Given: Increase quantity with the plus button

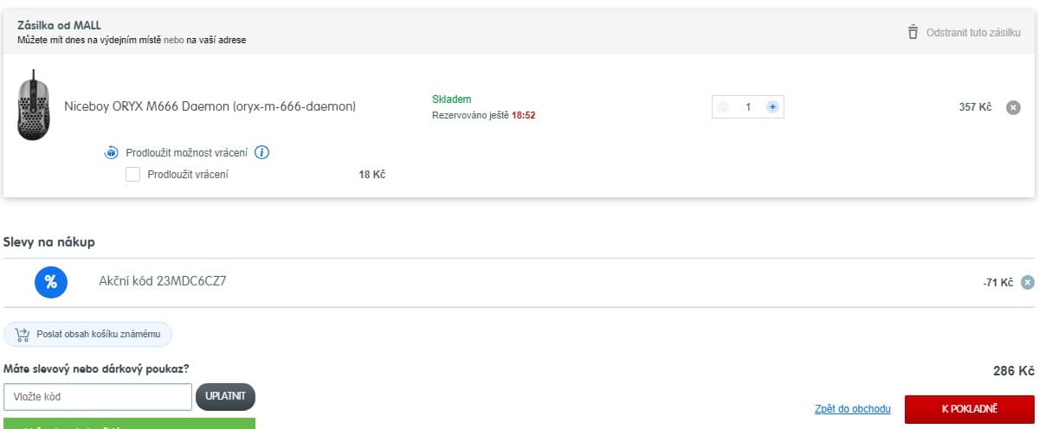Looking at the screenshot, I should pos(772,107).
